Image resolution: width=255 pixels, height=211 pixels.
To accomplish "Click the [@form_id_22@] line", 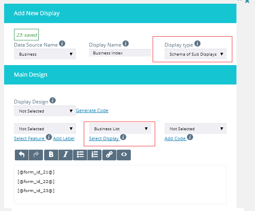I will pyautogui.click(x=36, y=181).
